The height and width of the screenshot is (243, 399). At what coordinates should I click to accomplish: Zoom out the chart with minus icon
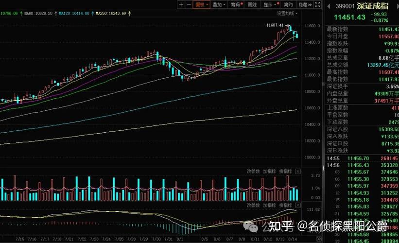point(189,4)
